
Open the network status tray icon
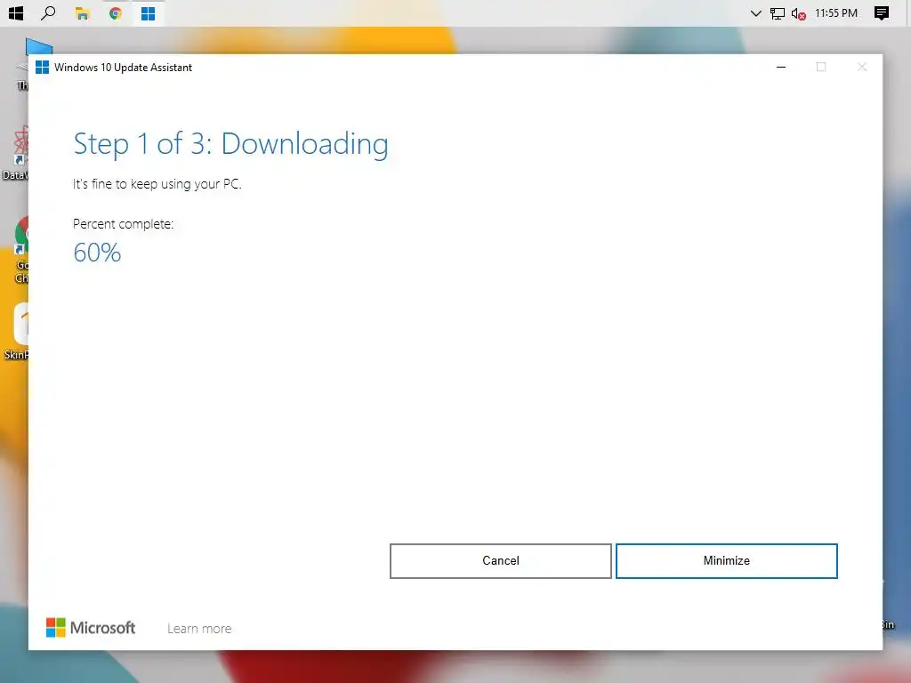pos(777,13)
